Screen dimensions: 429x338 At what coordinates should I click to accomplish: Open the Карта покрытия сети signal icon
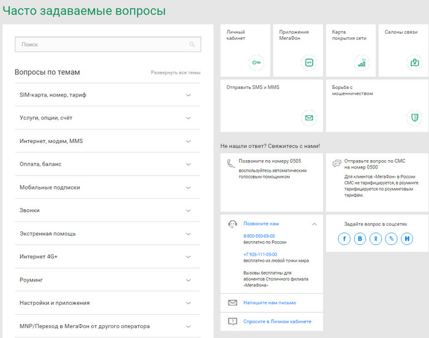(362, 63)
